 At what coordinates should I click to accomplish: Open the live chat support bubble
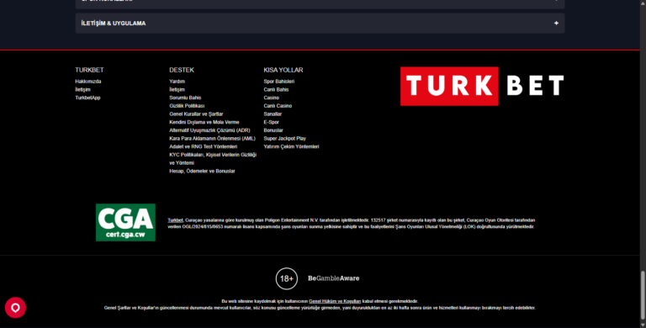(15, 308)
